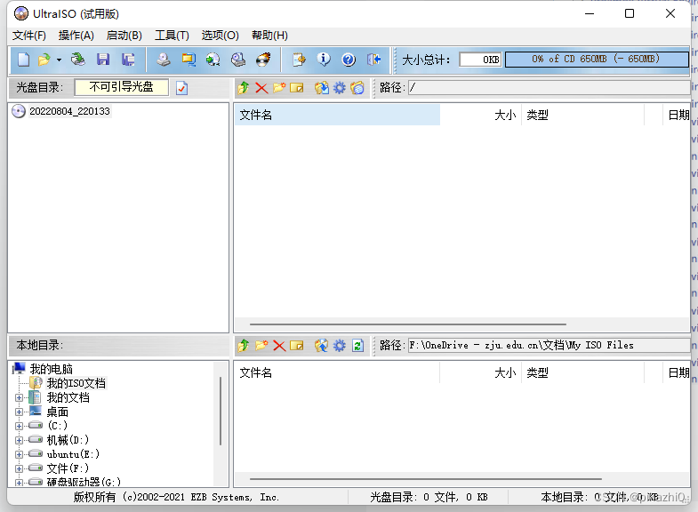Expand the ubuntu(E:) drive node
Screen dimensions: 698x512
[19, 454]
